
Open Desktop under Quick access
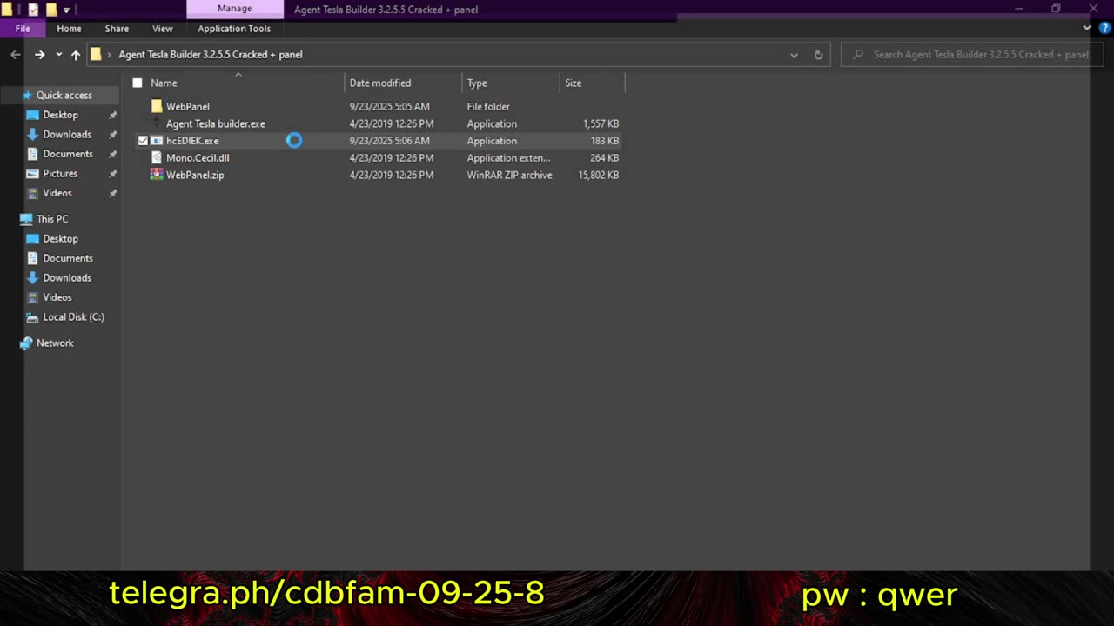pos(60,115)
